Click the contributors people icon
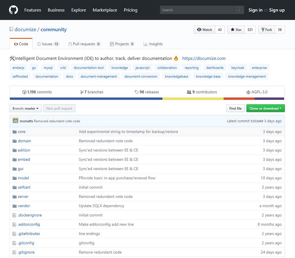 pyautogui.click(x=189, y=92)
